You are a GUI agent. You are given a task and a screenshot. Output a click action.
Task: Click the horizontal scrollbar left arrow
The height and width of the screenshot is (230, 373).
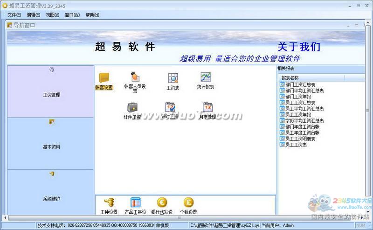[x=5, y=217]
